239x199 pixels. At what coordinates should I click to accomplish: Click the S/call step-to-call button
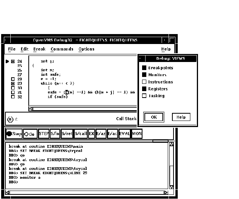pos(81,134)
